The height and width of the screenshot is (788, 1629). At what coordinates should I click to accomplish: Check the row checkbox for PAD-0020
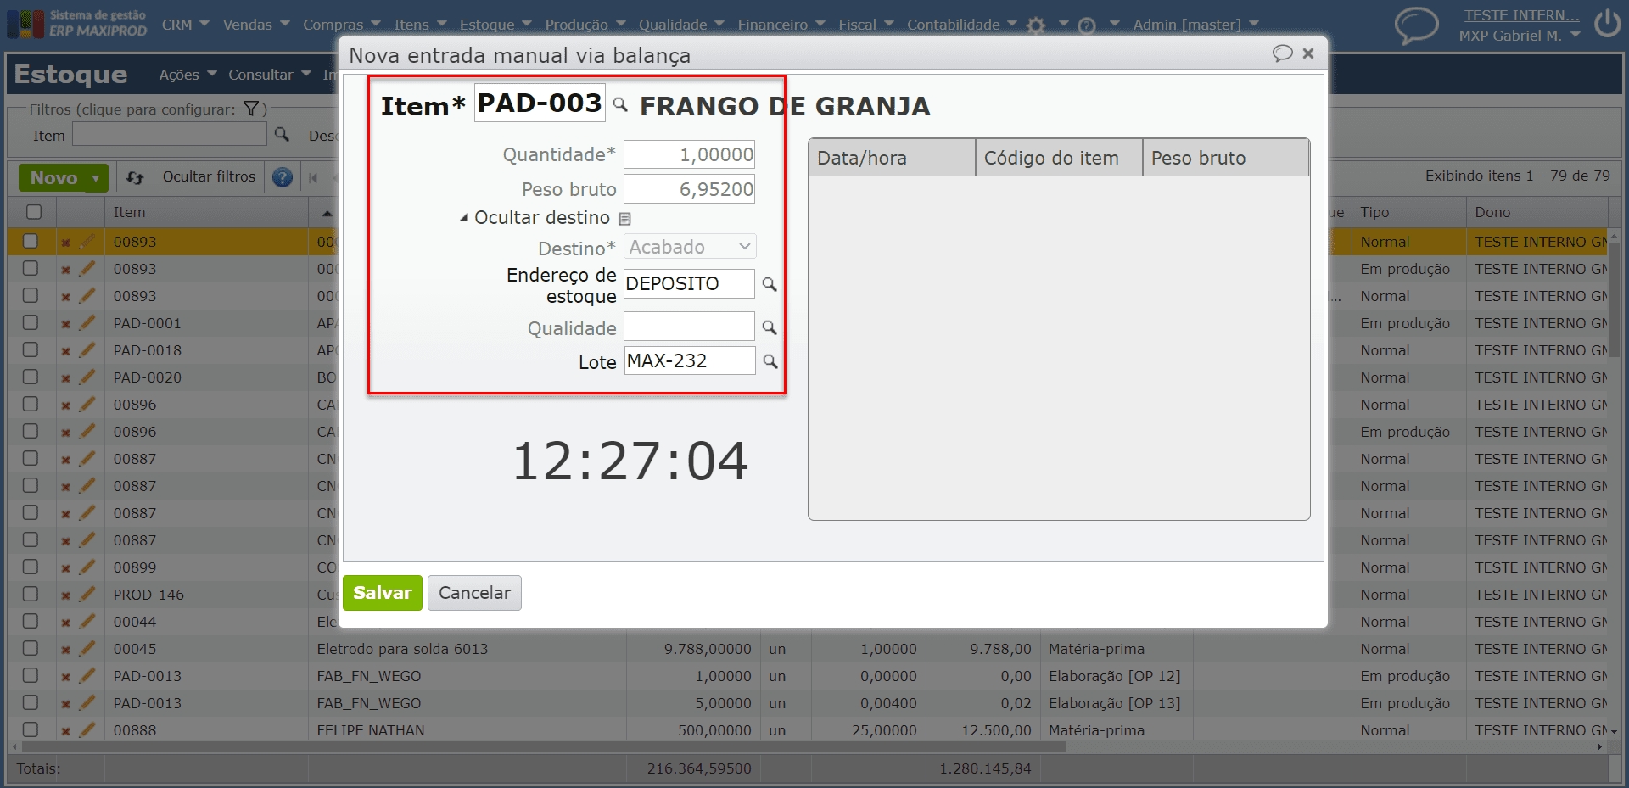pos(31,377)
